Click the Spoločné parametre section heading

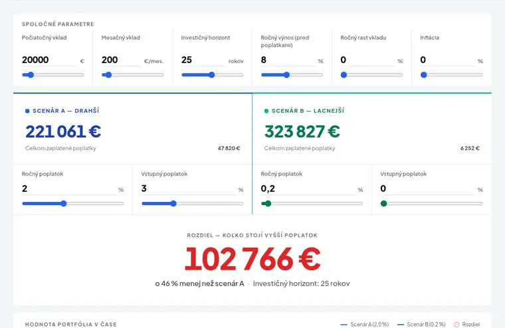point(58,24)
